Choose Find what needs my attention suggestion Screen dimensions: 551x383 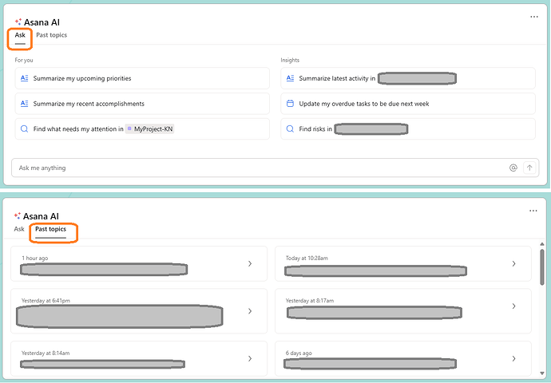pos(142,128)
